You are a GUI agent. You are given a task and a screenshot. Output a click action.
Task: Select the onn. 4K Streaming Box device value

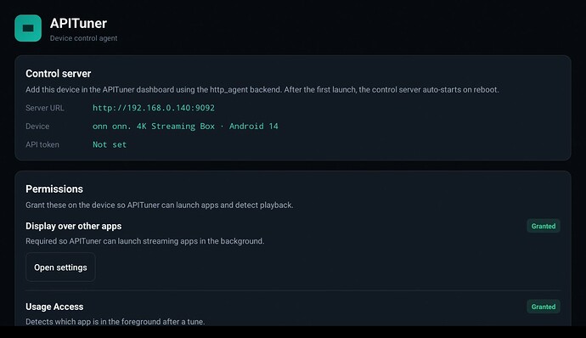pyautogui.click(x=185, y=127)
